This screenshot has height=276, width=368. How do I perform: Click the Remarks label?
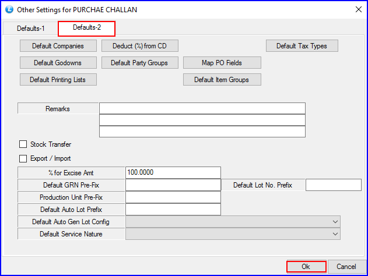coord(58,108)
